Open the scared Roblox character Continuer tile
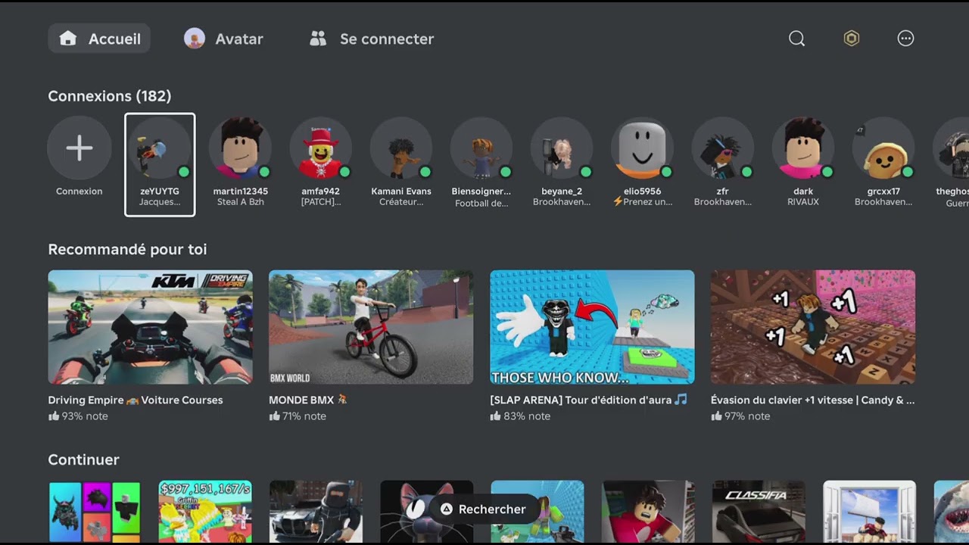This screenshot has height=545, width=969. click(x=648, y=512)
